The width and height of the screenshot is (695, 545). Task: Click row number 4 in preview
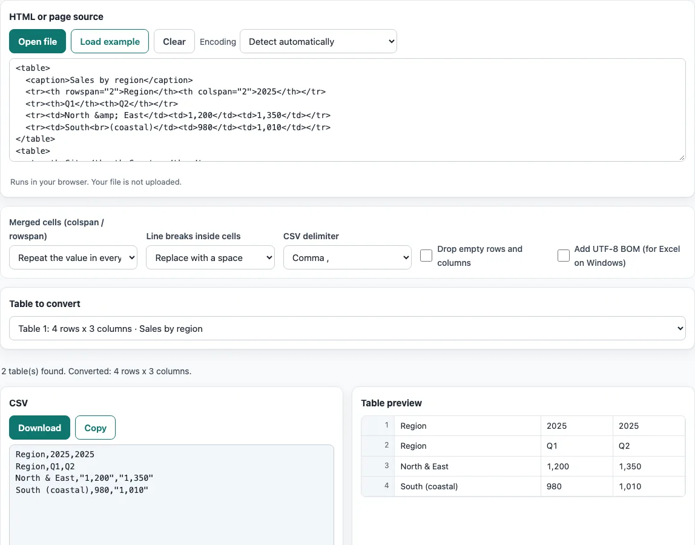click(378, 486)
